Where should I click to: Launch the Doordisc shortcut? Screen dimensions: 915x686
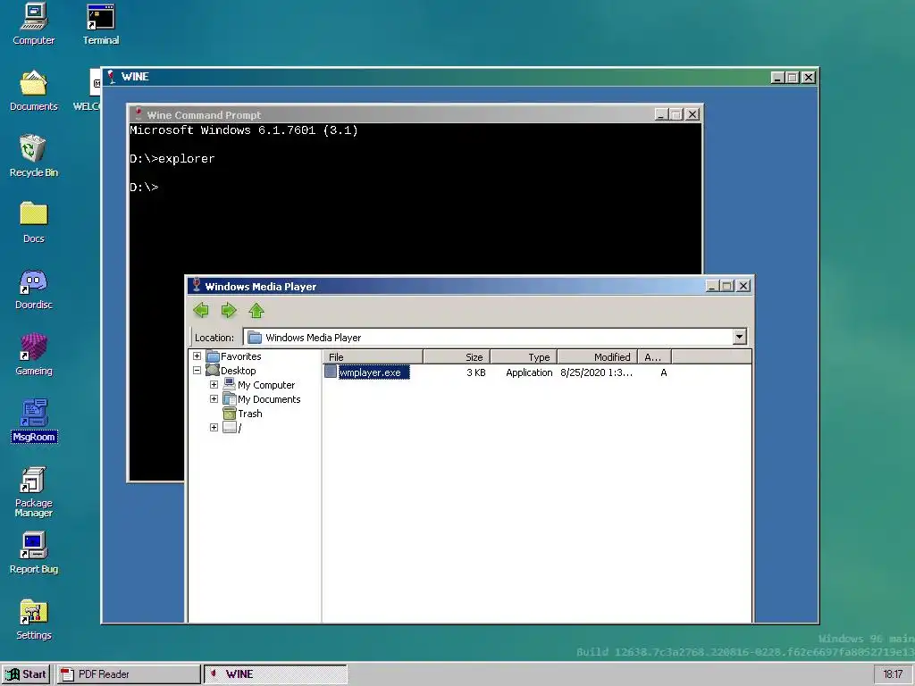click(33, 289)
